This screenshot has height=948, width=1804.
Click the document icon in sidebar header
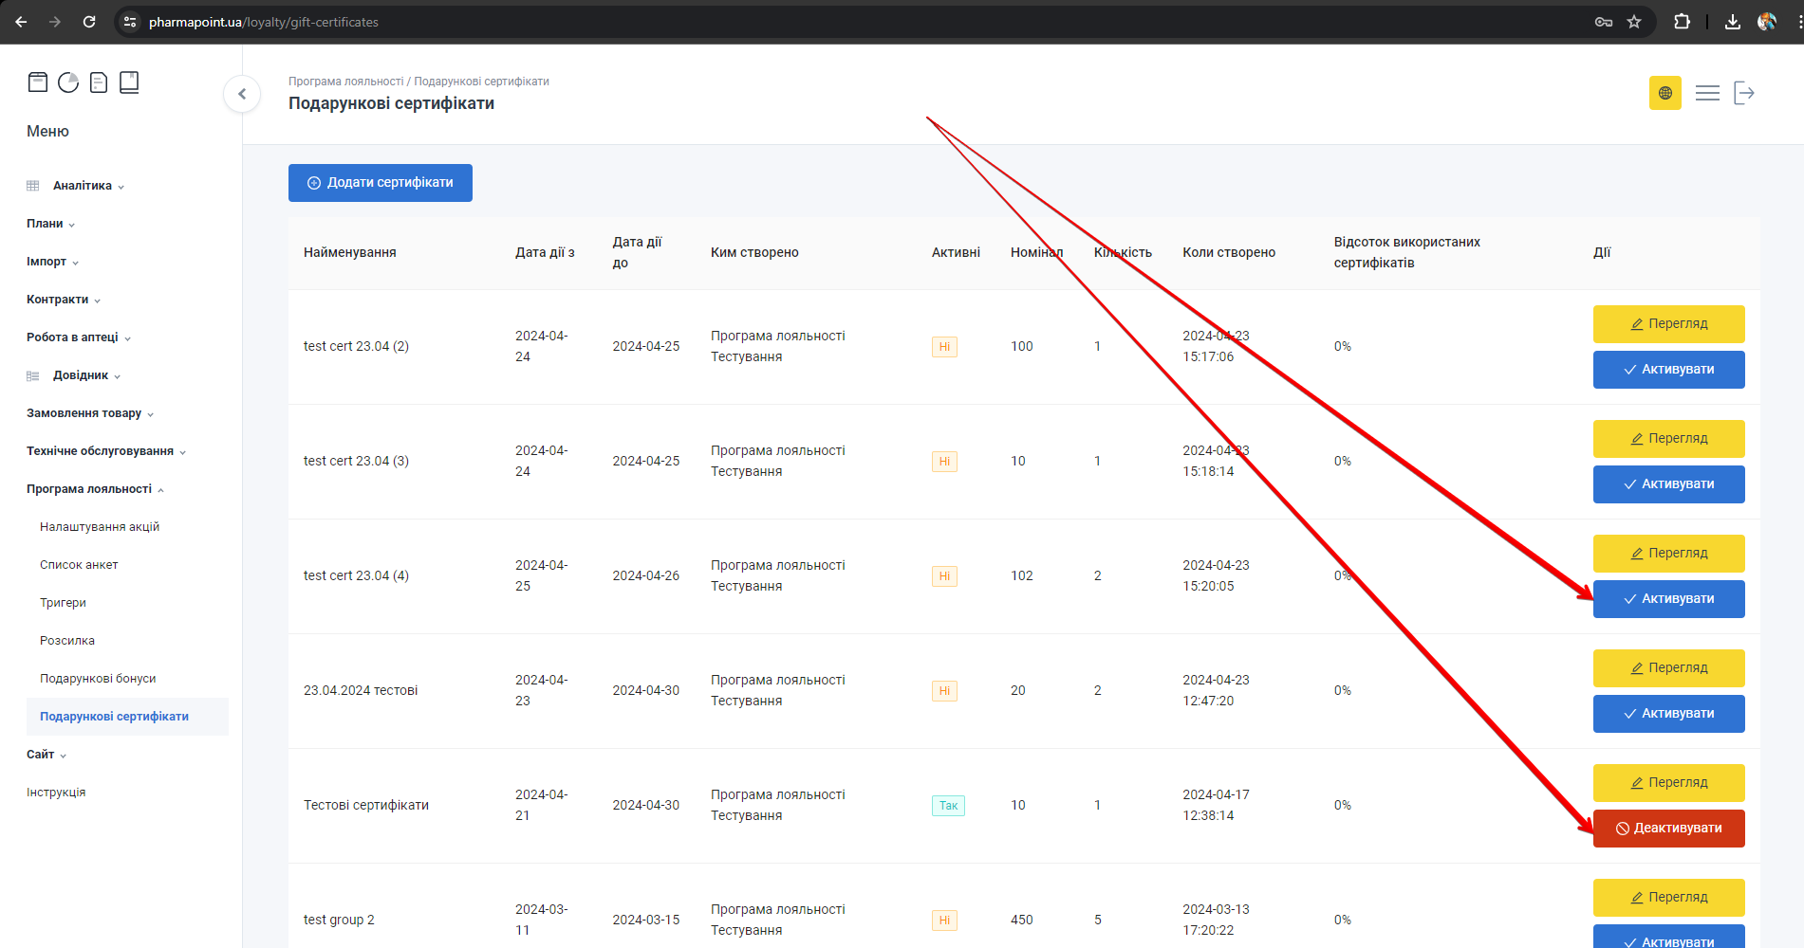coord(99,82)
